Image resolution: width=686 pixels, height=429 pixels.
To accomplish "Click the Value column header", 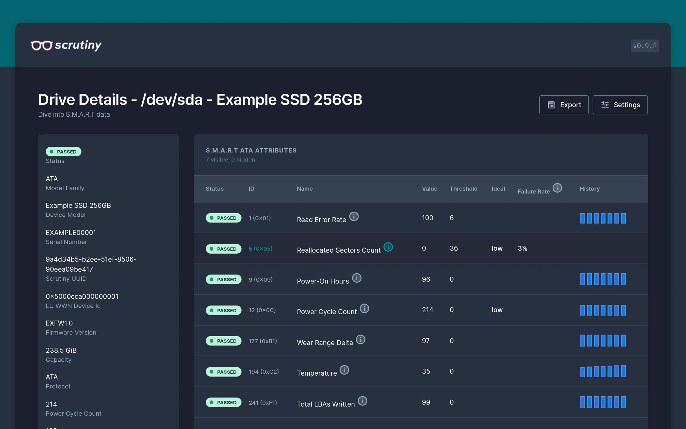I will pos(429,189).
